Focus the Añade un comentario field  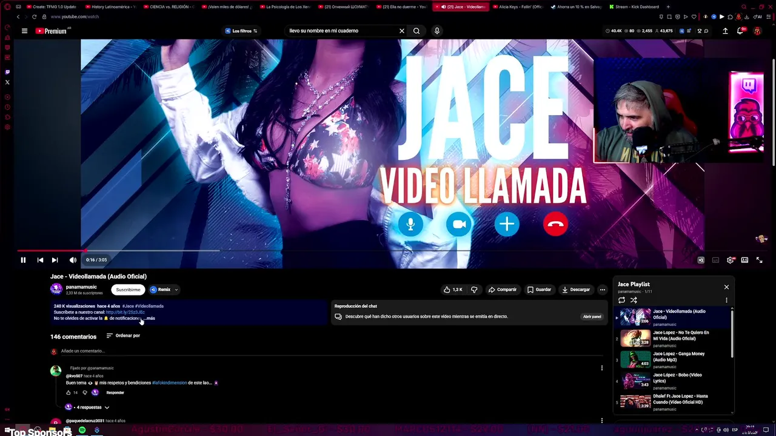pyautogui.click(x=330, y=351)
